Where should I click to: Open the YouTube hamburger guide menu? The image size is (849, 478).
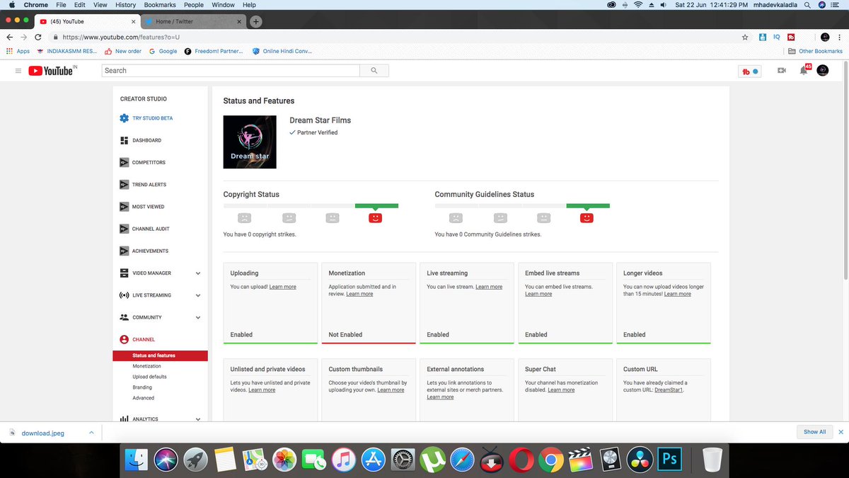(18, 71)
